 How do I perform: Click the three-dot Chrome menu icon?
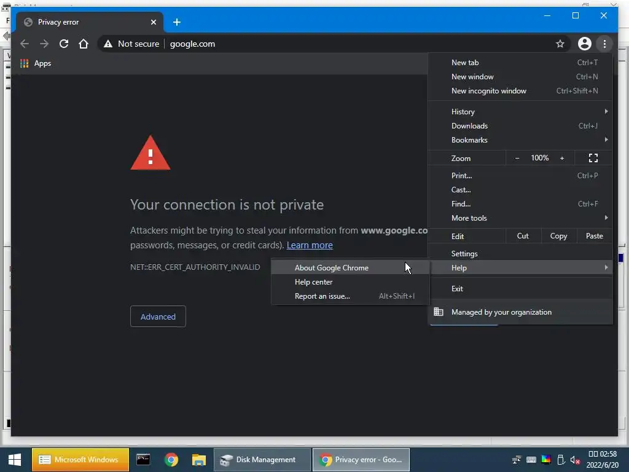coord(604,44)
